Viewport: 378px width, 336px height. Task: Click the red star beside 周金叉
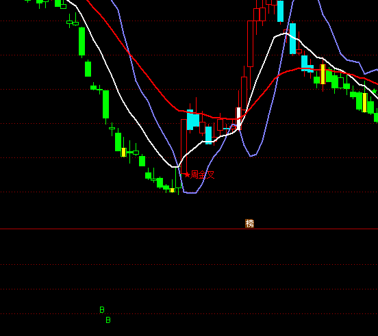187,175
